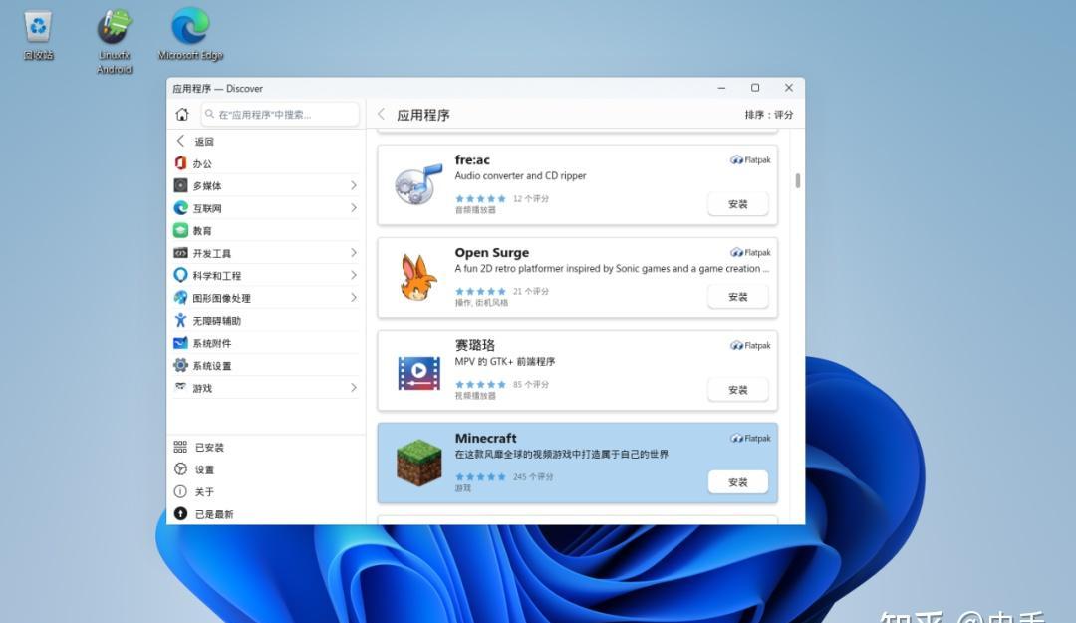Screen dimensions: 1076x623
Task: Click the fre:ac app icon
Action: point(419,184)
